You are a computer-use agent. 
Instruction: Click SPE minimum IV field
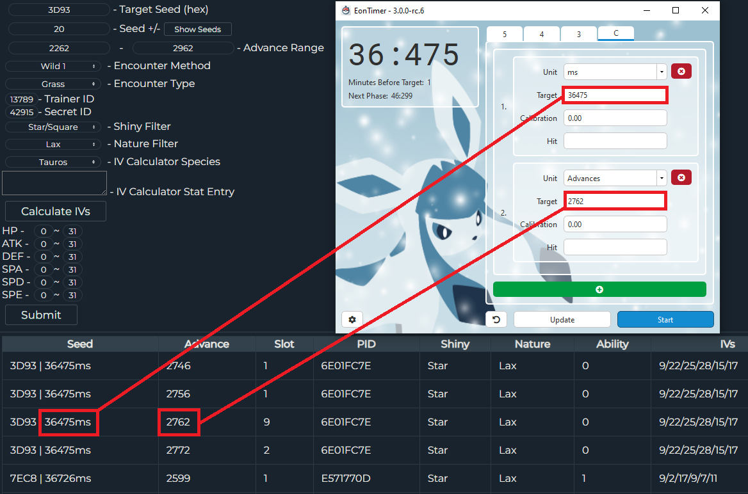click(x=44, y=295)
